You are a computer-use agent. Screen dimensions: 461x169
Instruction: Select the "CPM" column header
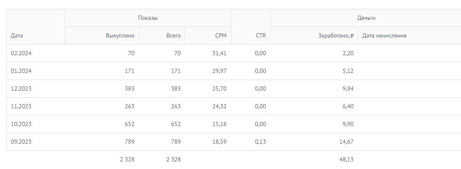coord(221,36)
